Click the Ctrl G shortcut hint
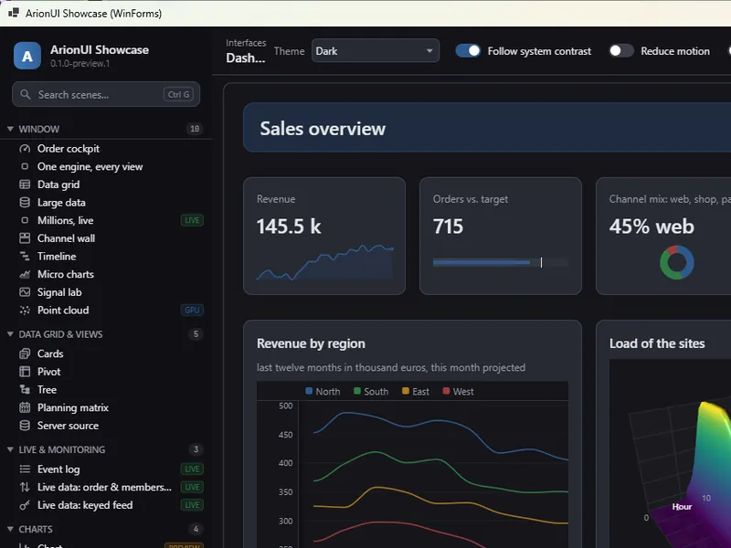Screen dimensions: 731x548 click(178, 95)
